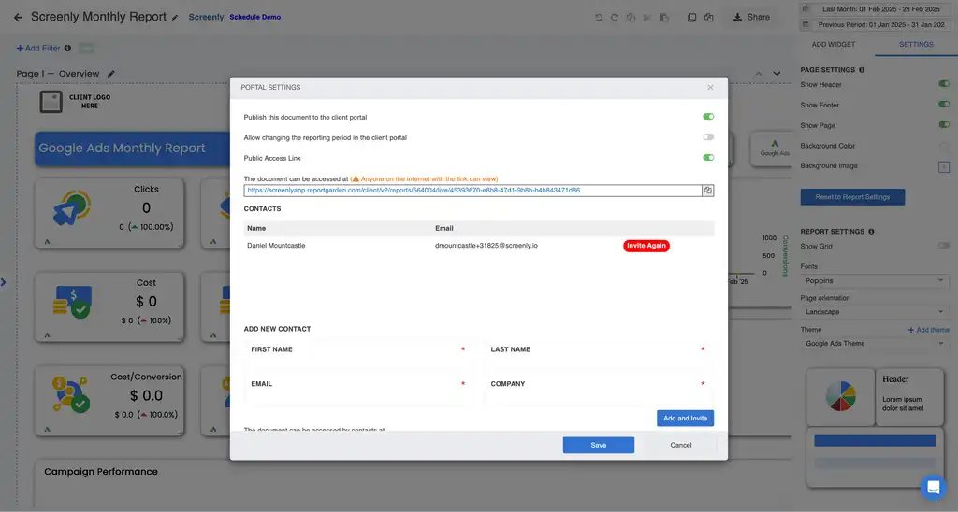Move page down with the down chevron
The height and width of the screenshot is (512, 958).
coord(777,74)
